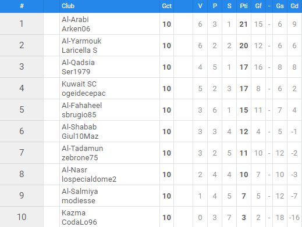Open the Al-Fahaheel club link

coord(81,106)
